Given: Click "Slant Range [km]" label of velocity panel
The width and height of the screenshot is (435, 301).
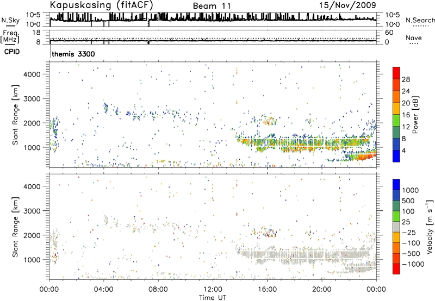Looking at the screenshot, I should pyautogui.click(x=15, y=227).
